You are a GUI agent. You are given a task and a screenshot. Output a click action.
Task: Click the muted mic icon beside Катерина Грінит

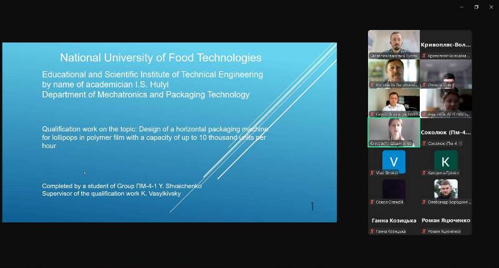(424, 172)
